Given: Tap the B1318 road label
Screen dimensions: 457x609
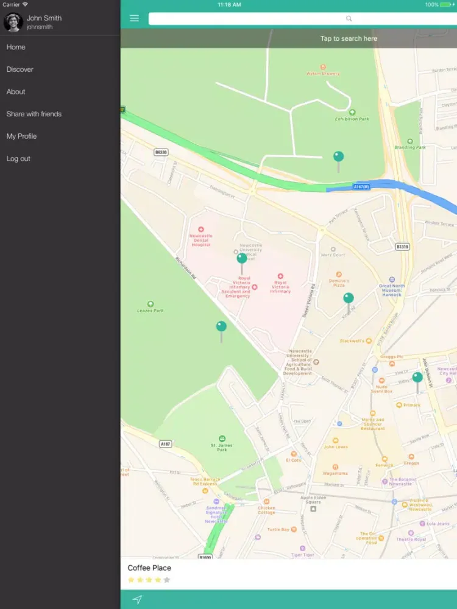Looking at the screenshot, I should (x=402, y=247).
